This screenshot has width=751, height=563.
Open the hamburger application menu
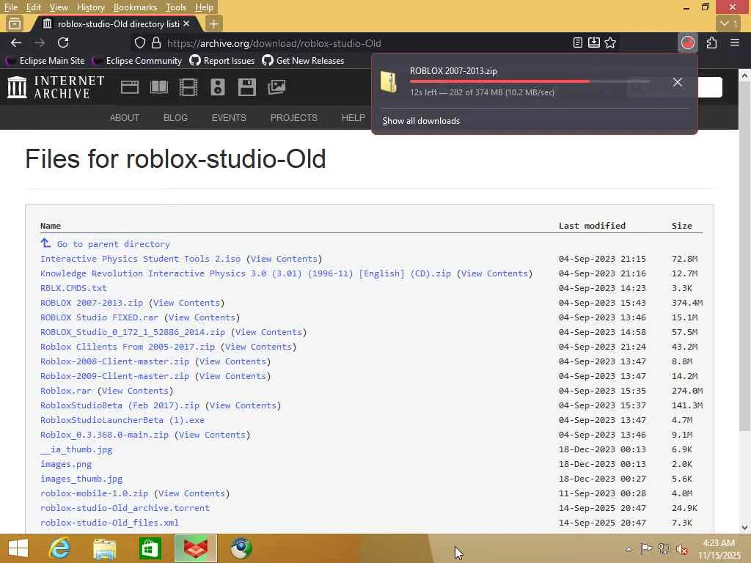(735, 43)
